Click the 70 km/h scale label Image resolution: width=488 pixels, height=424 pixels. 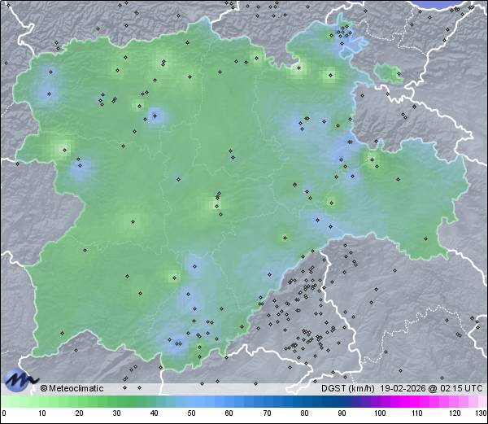pos(267,413)
